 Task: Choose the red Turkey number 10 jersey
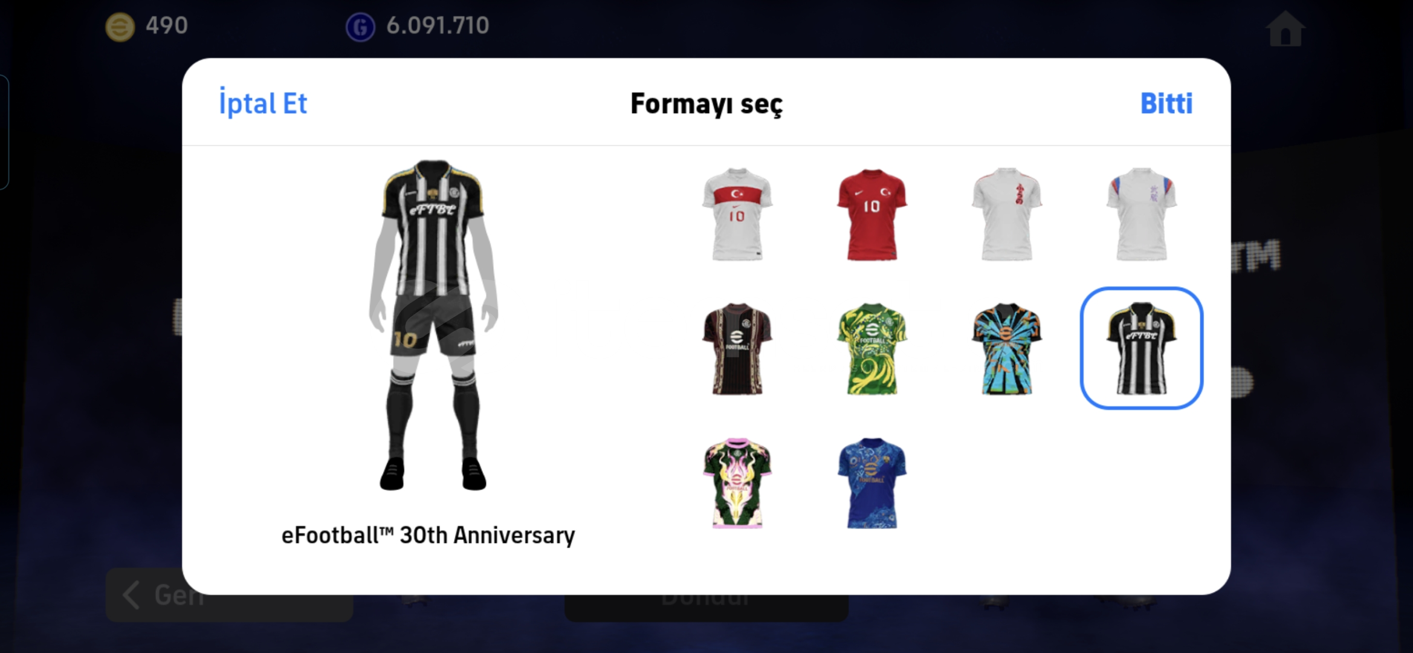click(871, 214)
